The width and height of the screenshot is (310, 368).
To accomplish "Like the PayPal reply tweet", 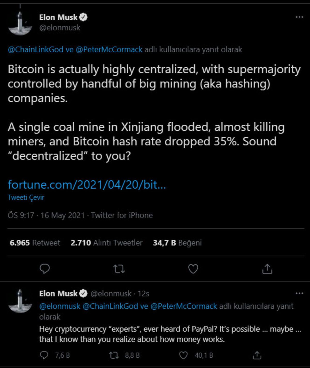I will tap(183, 355).
